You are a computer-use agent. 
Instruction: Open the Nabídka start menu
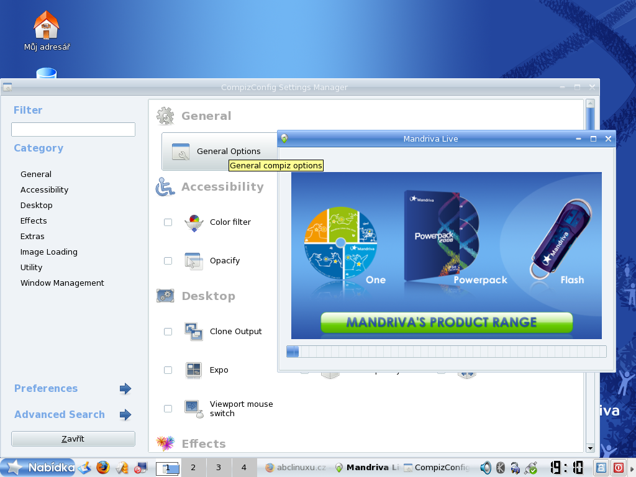[39, 467]
